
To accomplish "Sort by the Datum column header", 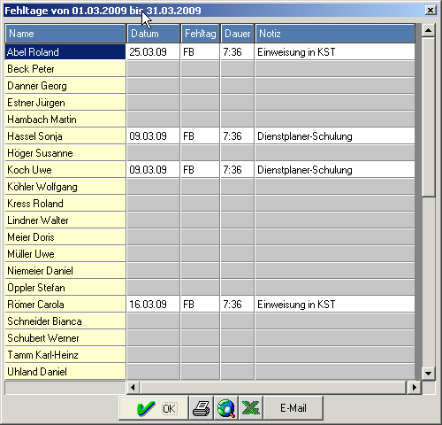I will point(153,34).
